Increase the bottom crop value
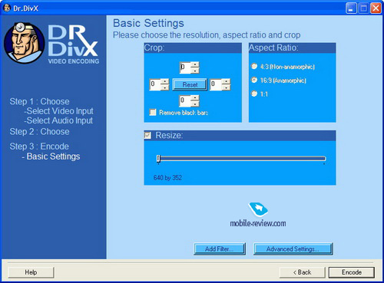384x283 pixels. (x=195, y=98)
